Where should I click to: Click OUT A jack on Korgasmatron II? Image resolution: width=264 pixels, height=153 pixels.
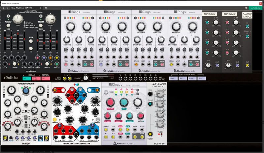pyautogui.click(x=5, y=138)
